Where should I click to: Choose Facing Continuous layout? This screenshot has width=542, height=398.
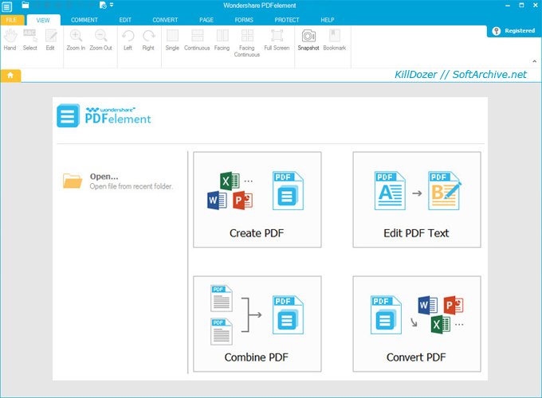pos(247,43)
